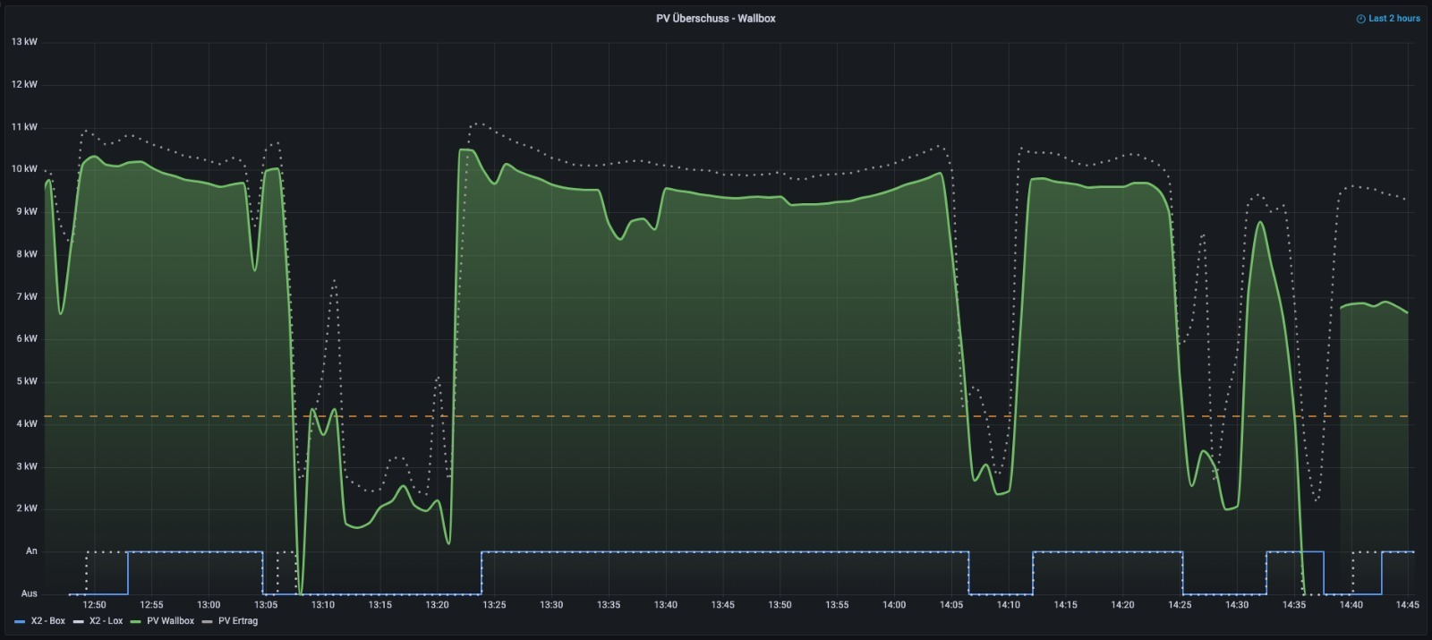
Task: Toggle the X2 - Box series in legend
Action: pos(47,621)
